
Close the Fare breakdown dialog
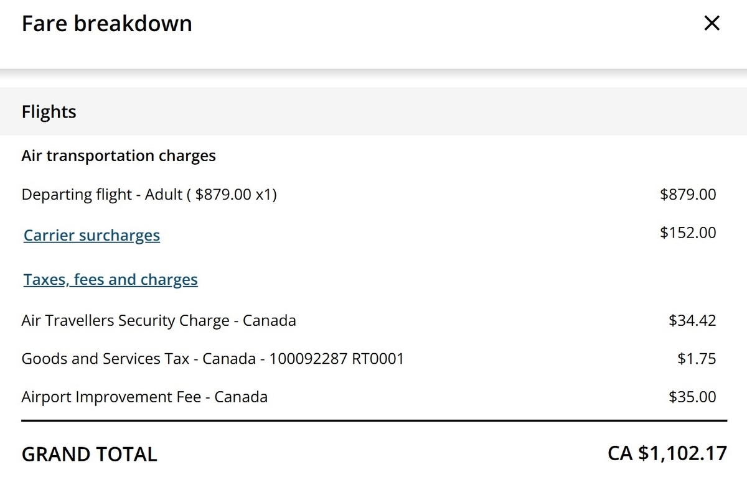(711, 24)
